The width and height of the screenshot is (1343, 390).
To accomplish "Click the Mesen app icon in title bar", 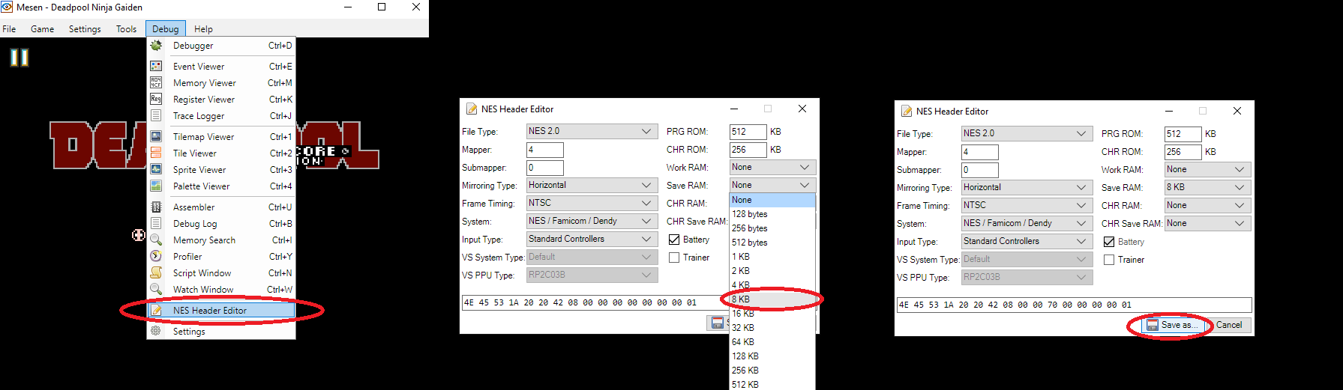I will point(7,7).
